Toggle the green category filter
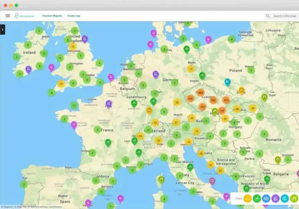This screenshot has width=299, height=209. pos(257,199)
